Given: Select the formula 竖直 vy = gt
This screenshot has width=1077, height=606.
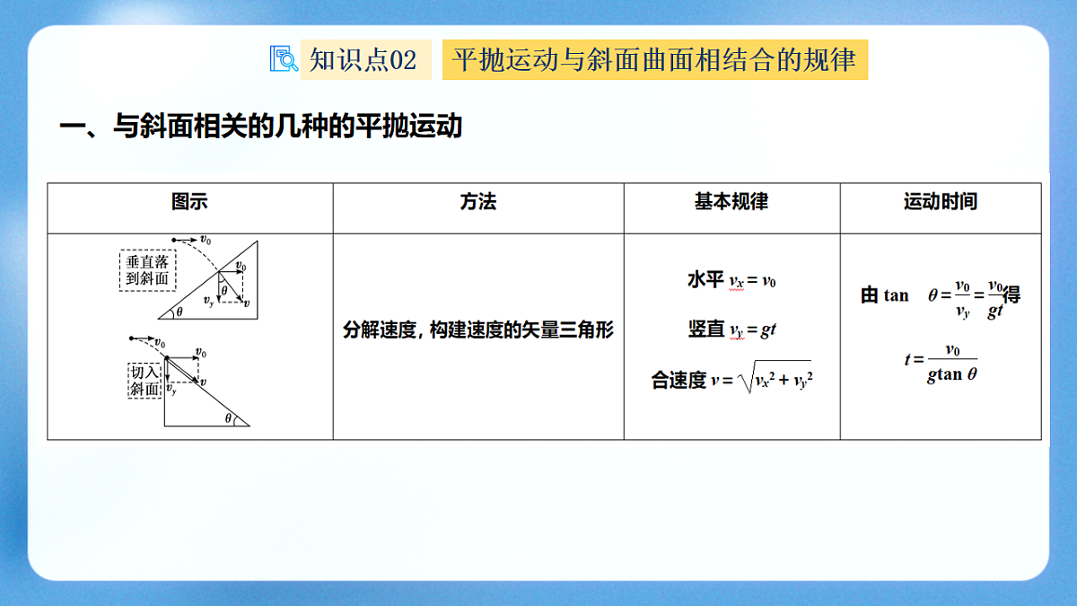Looking at the screenshot, I should click(731, 329).
